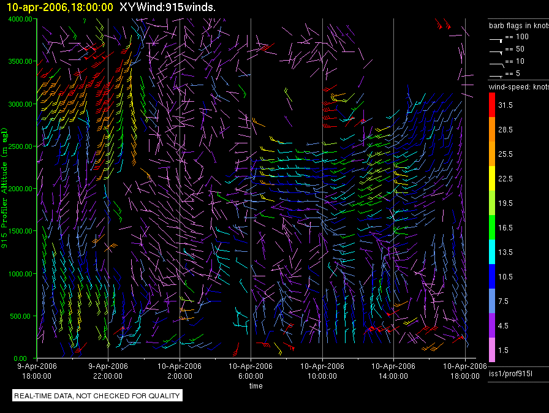Click the '== 100' barb legend label
The width and height of the screenshot is (549, 413).
click(517, 37)
